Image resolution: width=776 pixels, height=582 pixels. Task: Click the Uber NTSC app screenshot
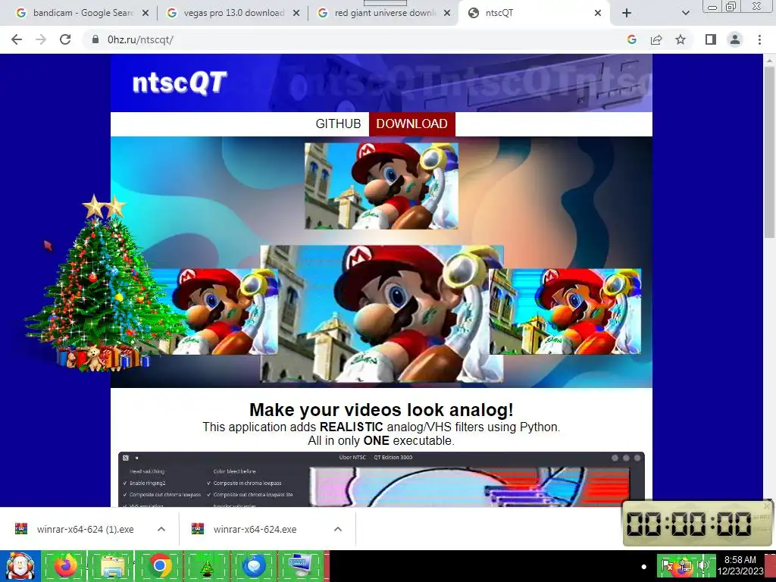tap(381, 479)
